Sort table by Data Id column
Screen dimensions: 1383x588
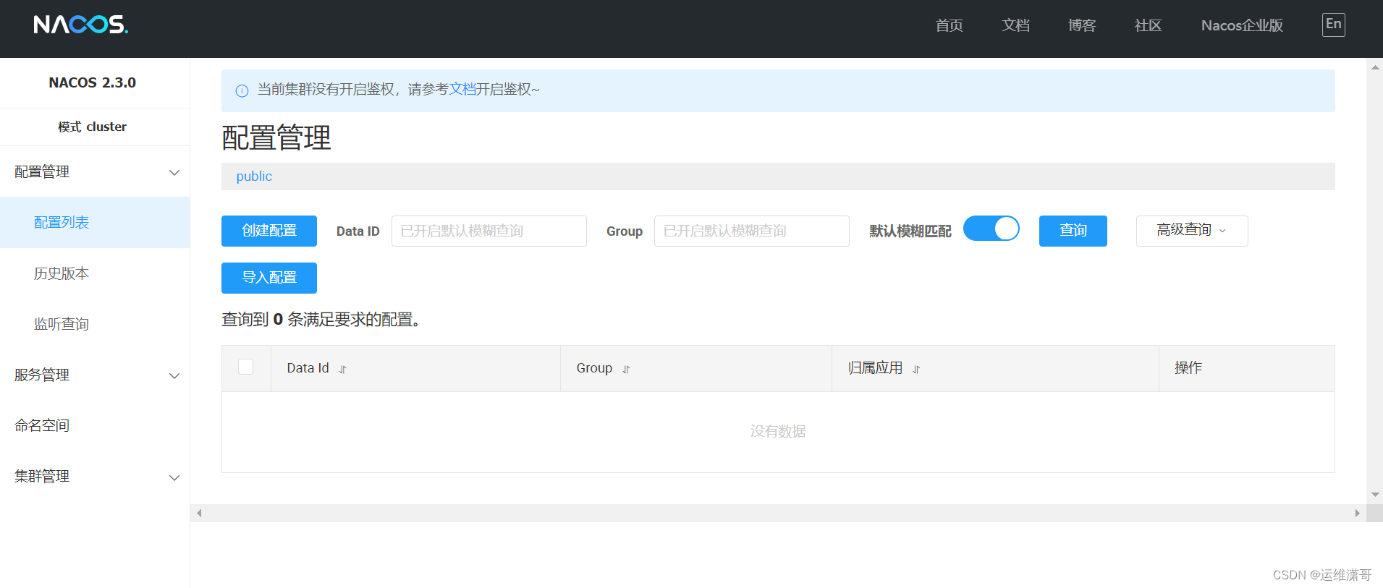click(x=343, y=369)
